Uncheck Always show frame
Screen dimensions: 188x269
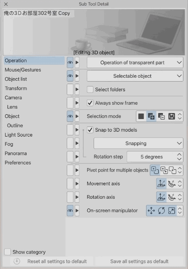pos(90,103)
